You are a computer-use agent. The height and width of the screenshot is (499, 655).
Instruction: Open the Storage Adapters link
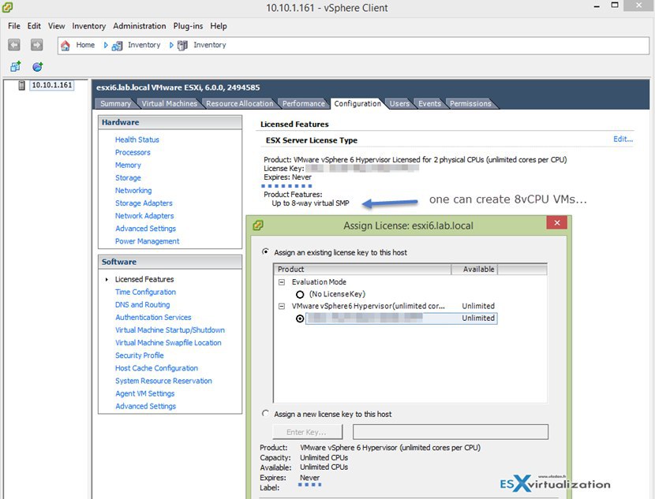click(x=144, y=203)
